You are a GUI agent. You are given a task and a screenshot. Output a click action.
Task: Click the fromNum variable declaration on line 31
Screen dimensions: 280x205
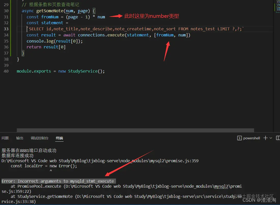click(50, 17)
